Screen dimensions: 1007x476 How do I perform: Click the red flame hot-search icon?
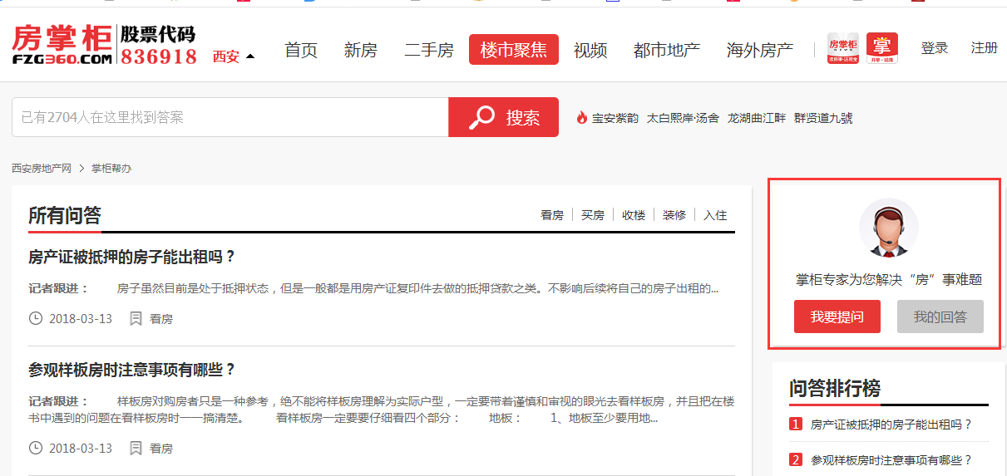(582, 118)
